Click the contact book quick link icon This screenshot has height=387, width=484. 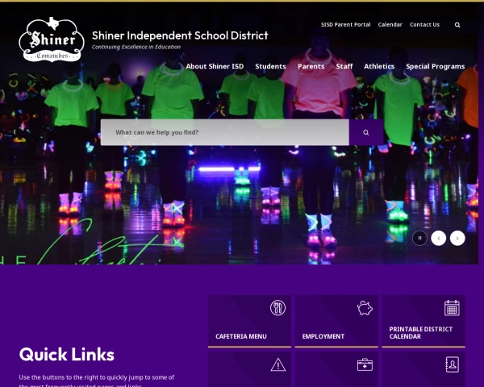click(x=453, y=364)
